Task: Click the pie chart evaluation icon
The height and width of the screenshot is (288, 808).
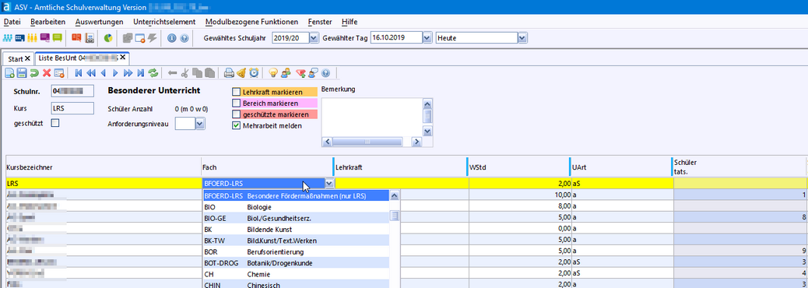Action: tap(108, 38)
